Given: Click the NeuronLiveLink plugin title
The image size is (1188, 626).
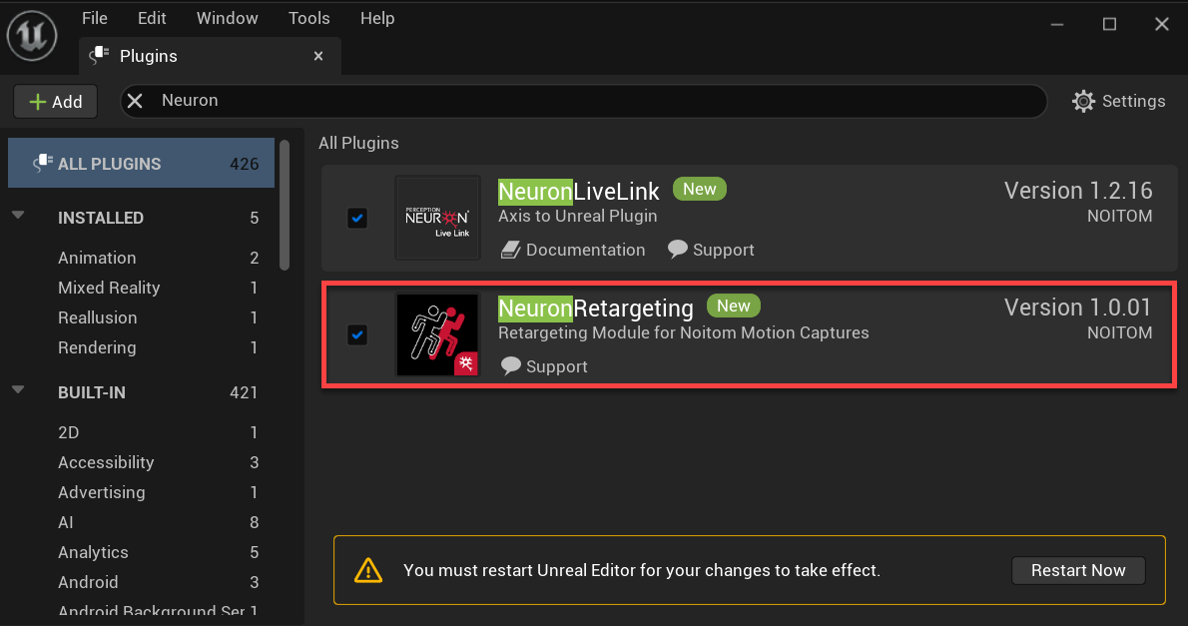Looking at the screenshot, I should pyautogui.click(x=579, y=191).
